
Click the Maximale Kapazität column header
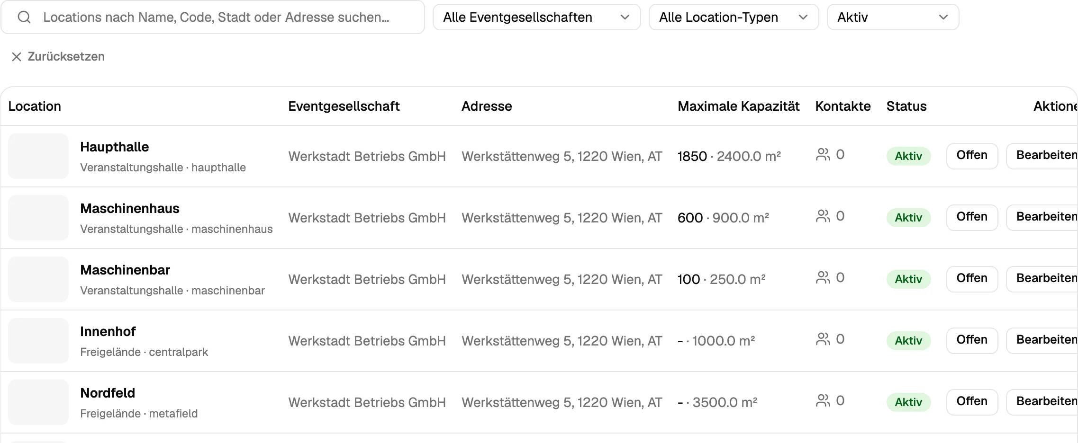(739, 106)
